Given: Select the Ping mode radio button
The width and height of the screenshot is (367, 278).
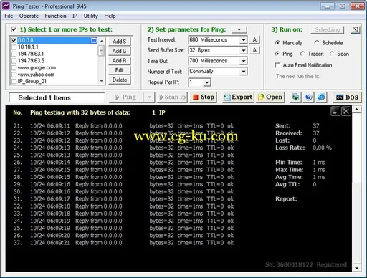Looking at the screenshot, I should [277, 54].
